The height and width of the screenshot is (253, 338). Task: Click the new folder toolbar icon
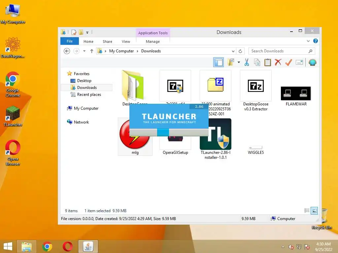pyautogui.click(x=231, y=62)
